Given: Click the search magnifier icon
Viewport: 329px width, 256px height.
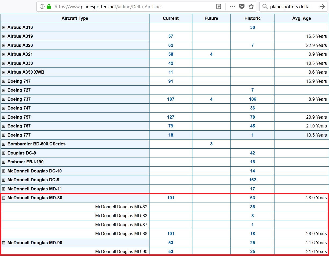Looking at the screenshot, I should tap(265, 7).
